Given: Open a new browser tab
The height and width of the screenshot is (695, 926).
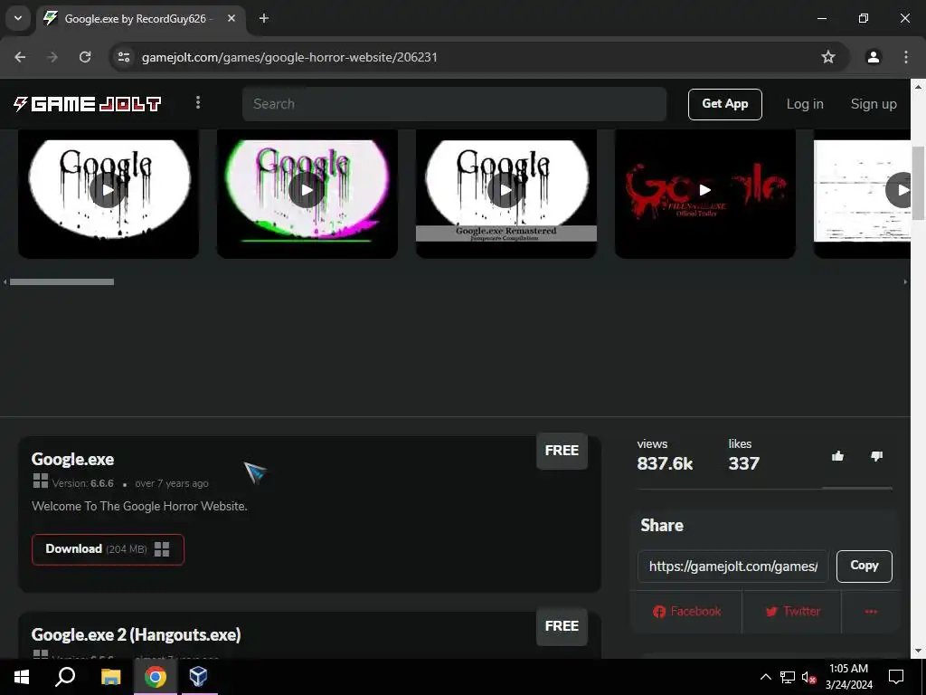Looking at the screenshot, I should coord(264,18).
